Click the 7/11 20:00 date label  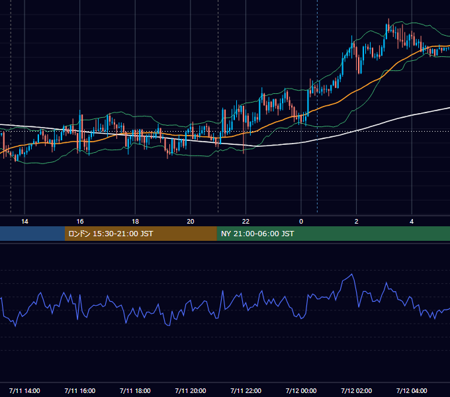(x=191, y=390)
